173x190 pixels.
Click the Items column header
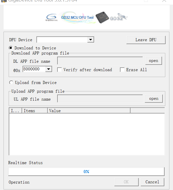[x=35, y=111]
